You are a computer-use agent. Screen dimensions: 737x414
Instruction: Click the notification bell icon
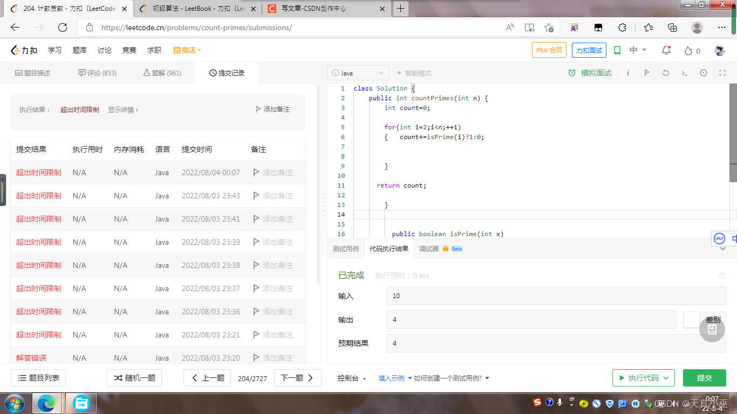[666, 50]
